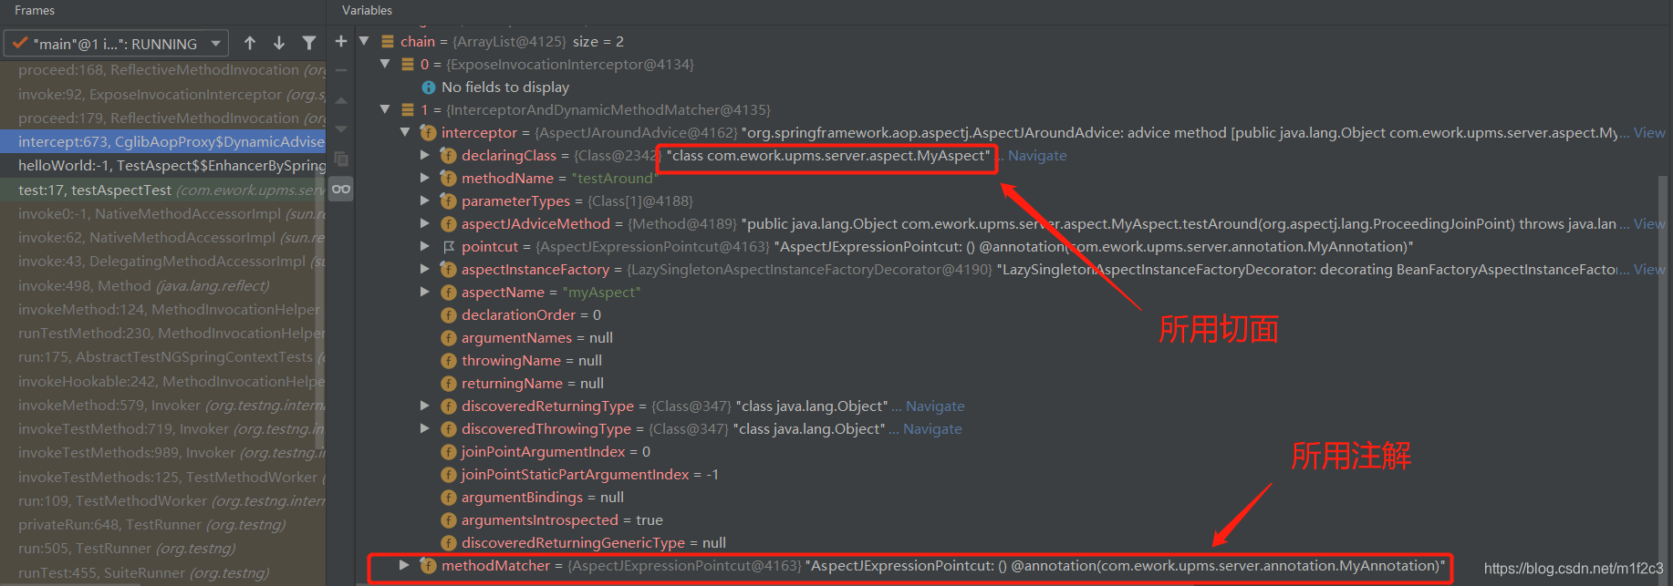1673x586 pixels.
Task: Expand the methodName field
Action: coord(424,178)
